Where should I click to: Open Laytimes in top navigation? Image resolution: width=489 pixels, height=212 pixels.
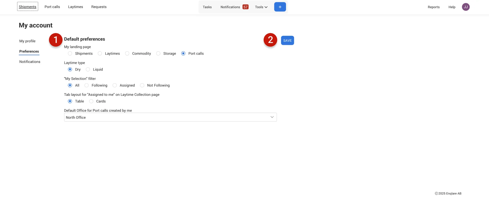pos(76,7)
